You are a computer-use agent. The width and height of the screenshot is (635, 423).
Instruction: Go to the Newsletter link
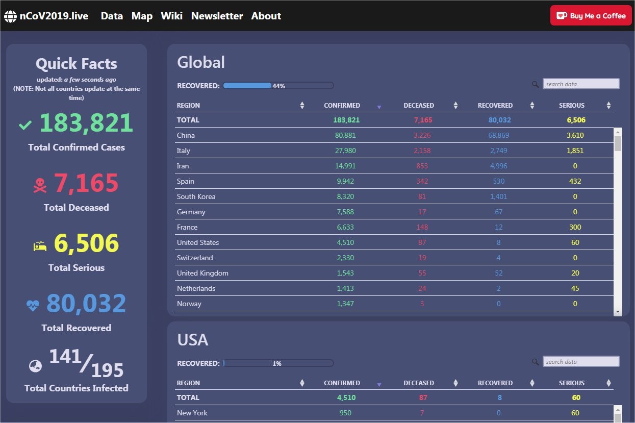coord(217,16)
